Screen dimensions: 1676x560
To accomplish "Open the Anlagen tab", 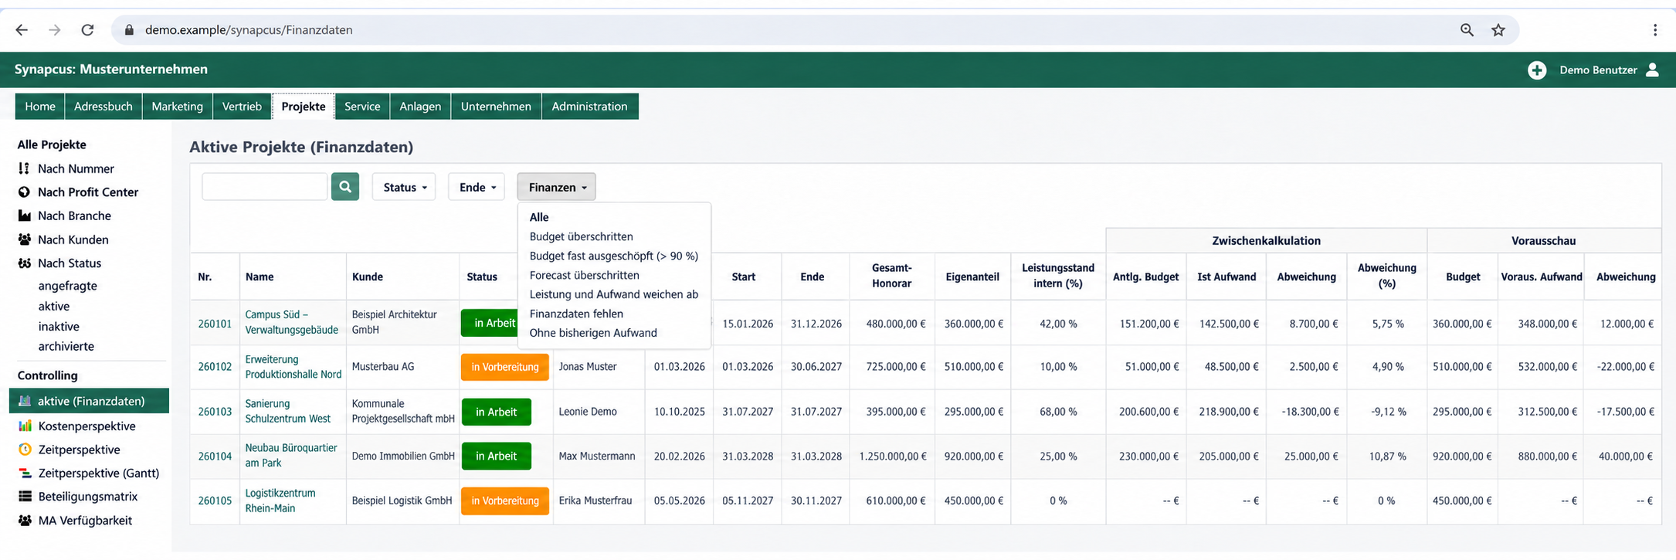I will [x=420, y=107].
